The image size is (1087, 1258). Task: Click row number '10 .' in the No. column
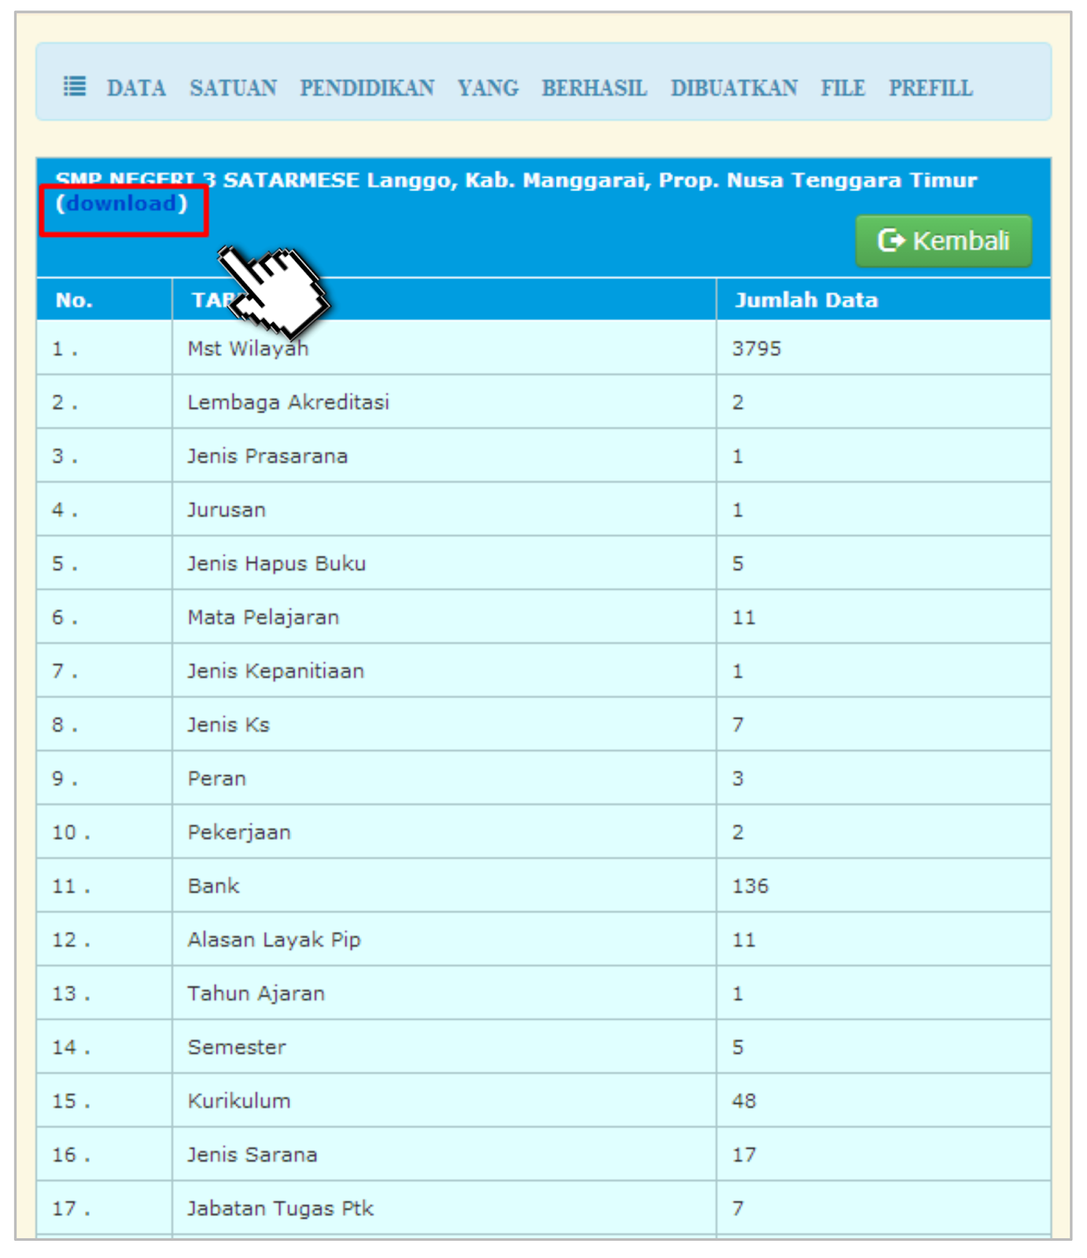(71, 832)
